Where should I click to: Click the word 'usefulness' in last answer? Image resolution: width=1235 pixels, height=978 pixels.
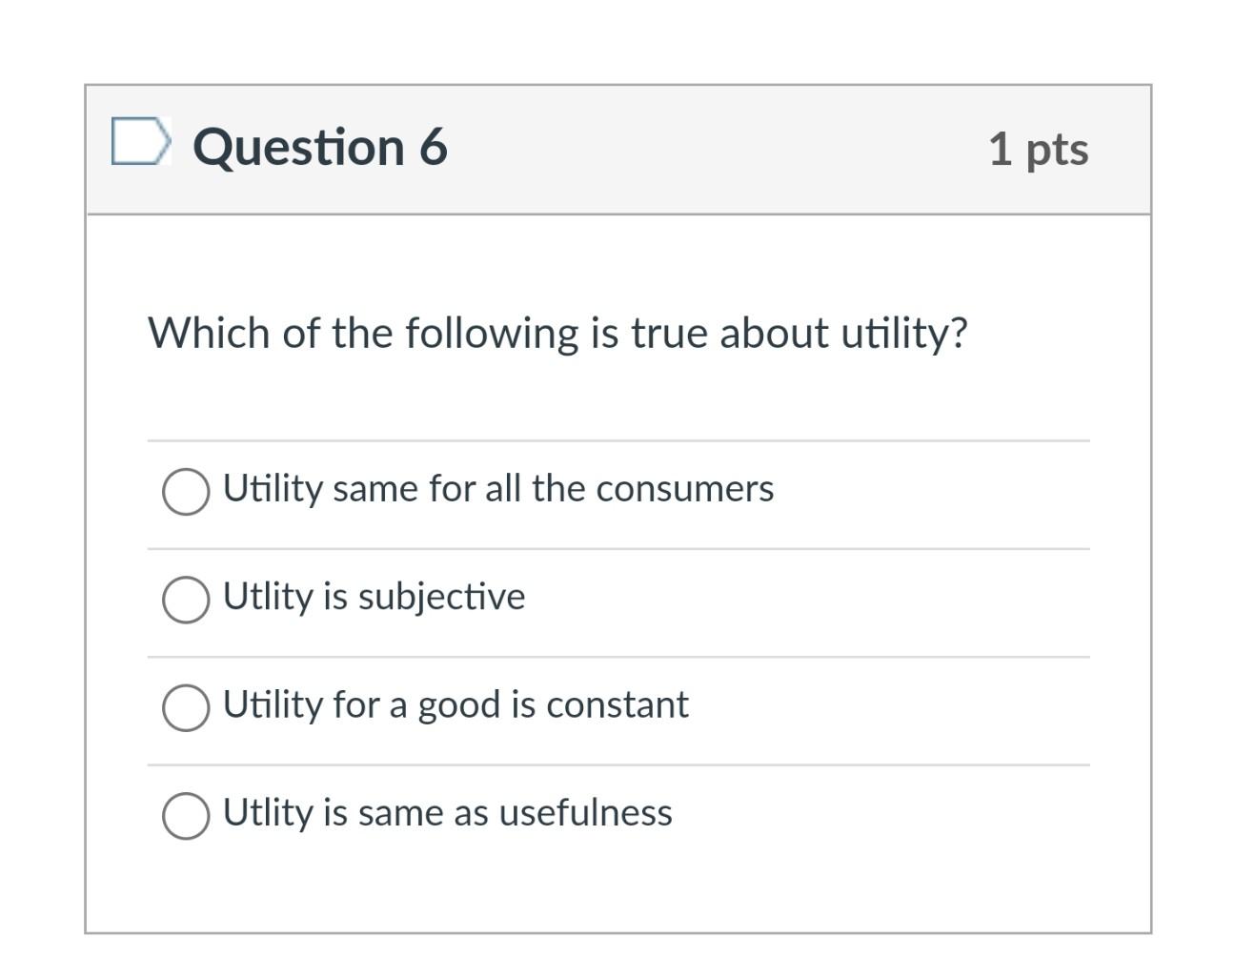585,812
